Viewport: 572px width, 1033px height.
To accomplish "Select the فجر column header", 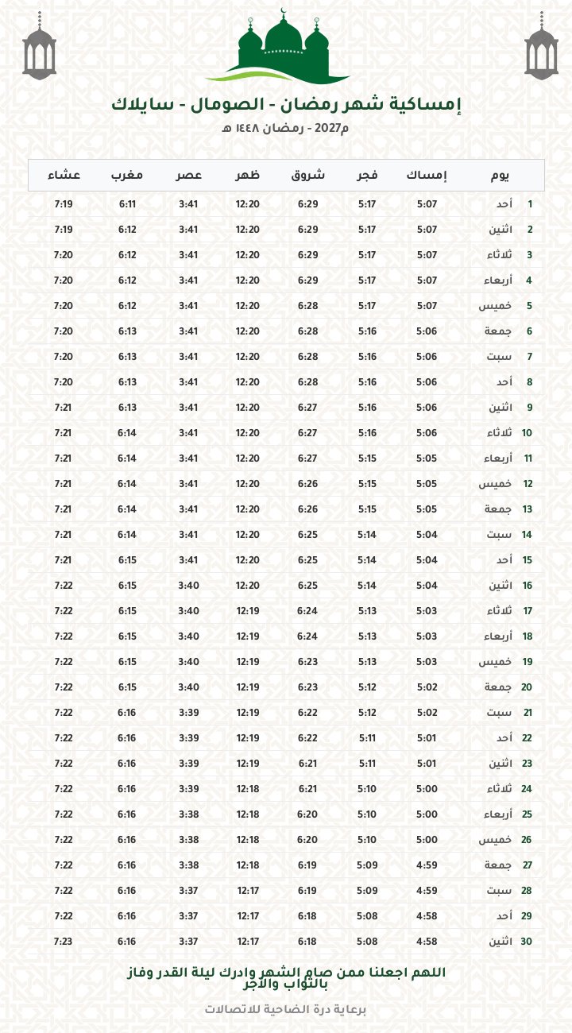I will [366, 175].
